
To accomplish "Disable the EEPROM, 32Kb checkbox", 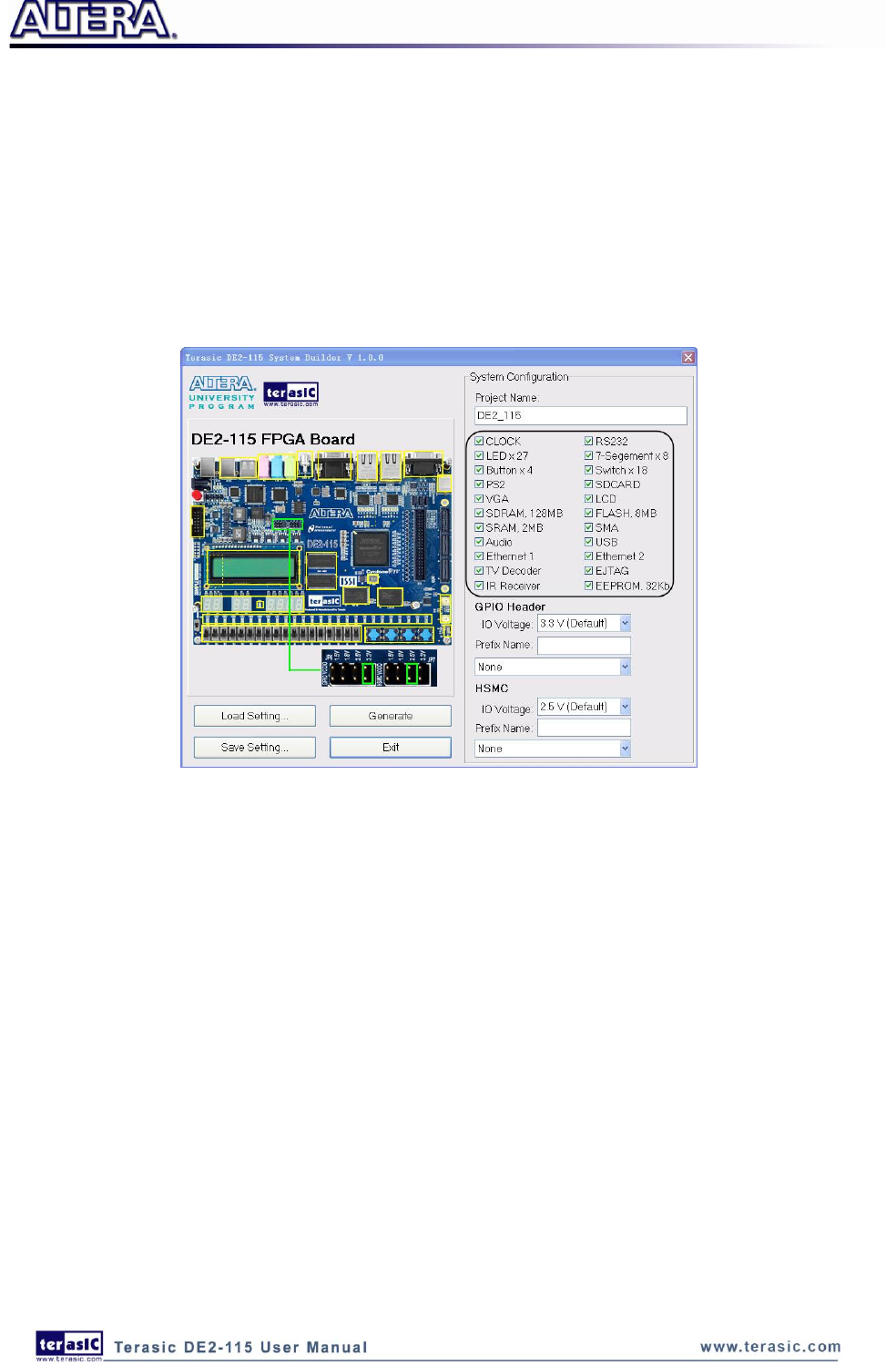I will click(x=589, y=586).
